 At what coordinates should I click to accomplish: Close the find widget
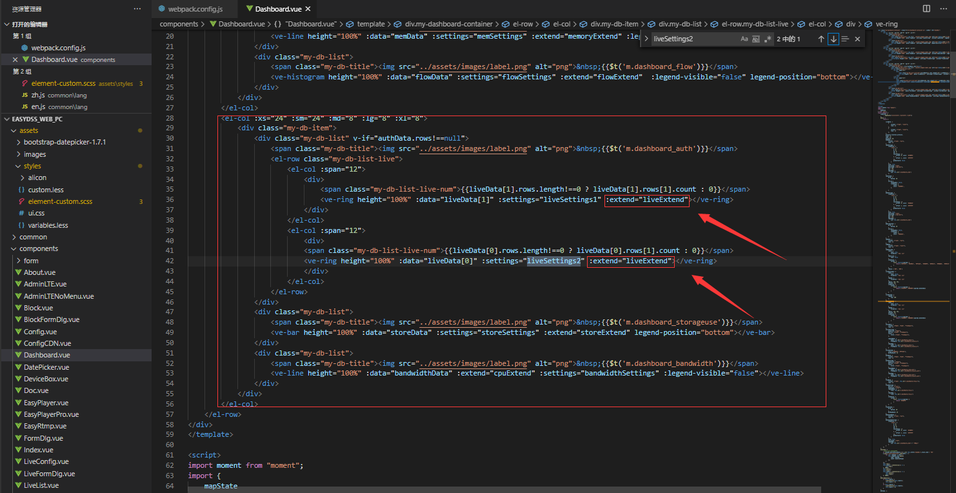click(x=857, y=39)
